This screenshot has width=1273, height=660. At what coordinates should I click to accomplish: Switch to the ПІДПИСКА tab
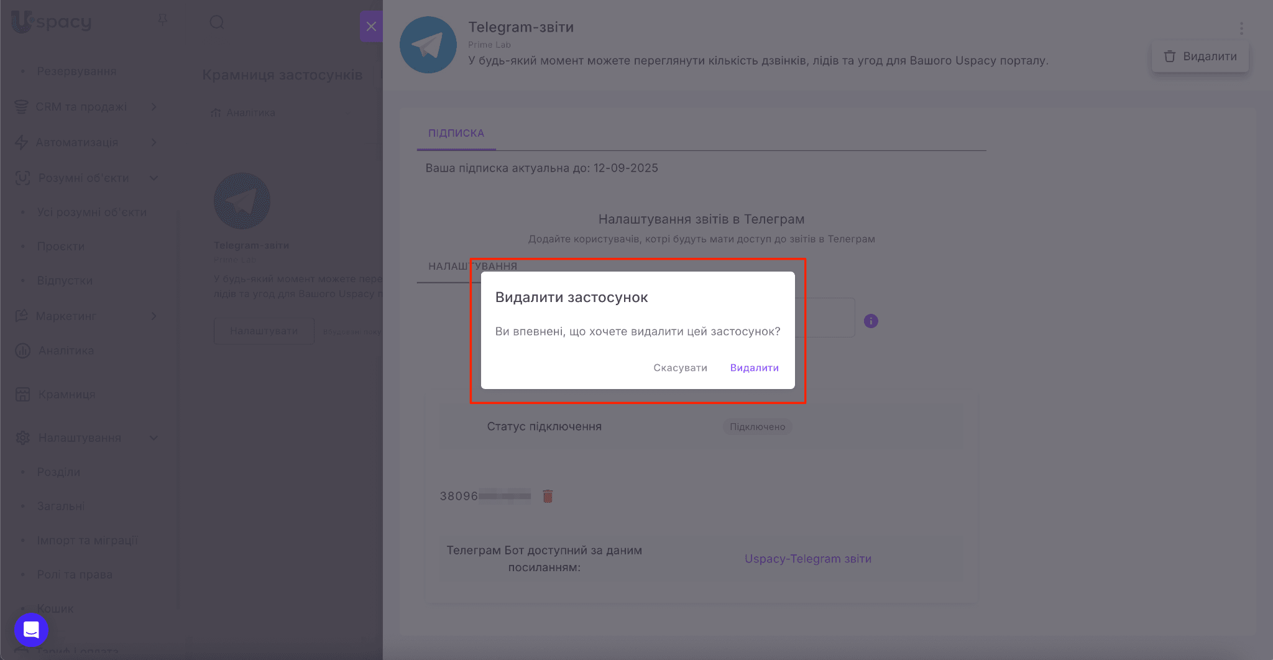pos(456,133)
